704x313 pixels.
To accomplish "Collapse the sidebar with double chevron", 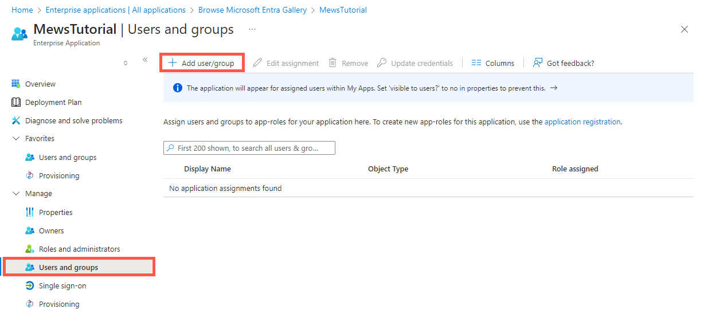I will (145, 60).
